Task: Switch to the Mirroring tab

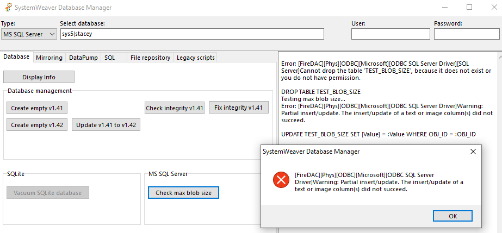Action: [x=49, y=58]
